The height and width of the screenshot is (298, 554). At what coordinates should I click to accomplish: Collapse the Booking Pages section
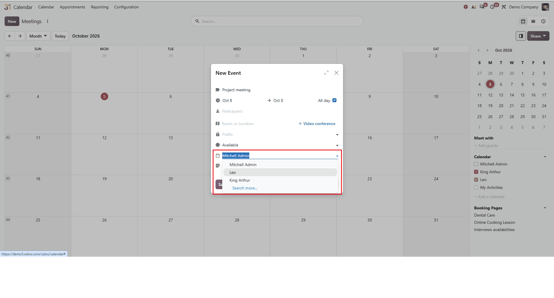coord(545,208)
